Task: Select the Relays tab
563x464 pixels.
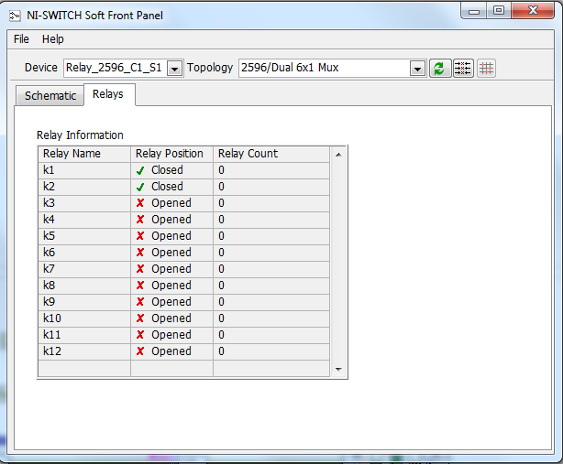Action: (109, 94)
